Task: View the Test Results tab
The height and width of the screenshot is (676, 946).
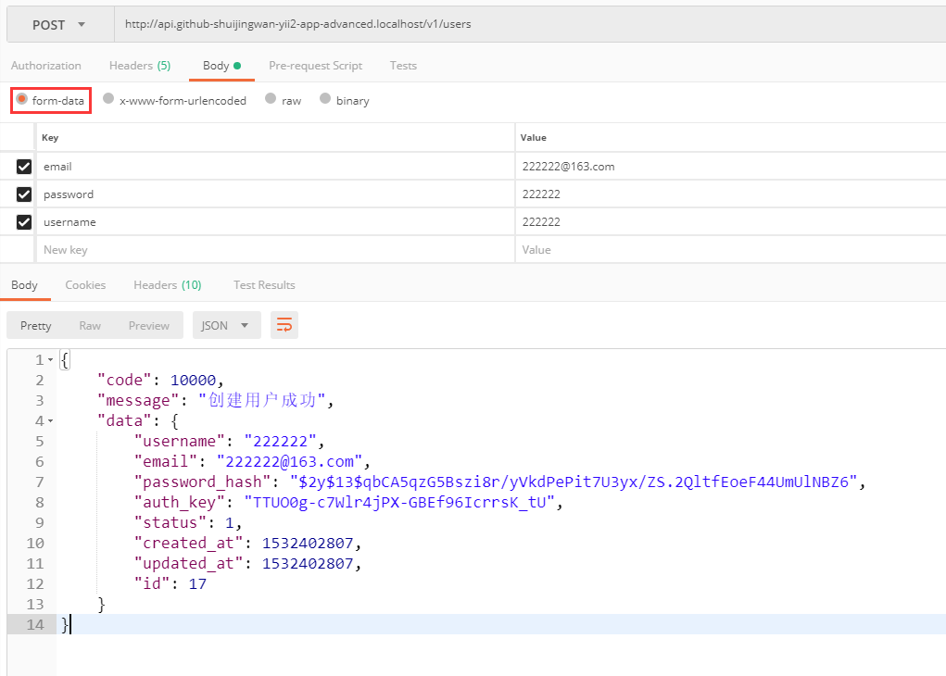Action: (x=264, y=285)
